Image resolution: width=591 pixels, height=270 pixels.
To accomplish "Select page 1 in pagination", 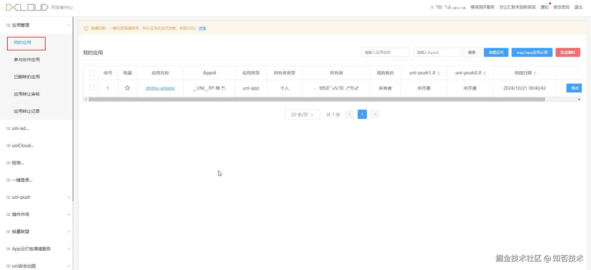I will coord(362,114).
